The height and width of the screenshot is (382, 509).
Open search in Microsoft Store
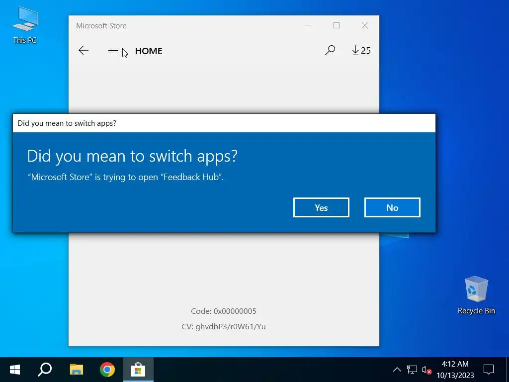coord(330,50)
